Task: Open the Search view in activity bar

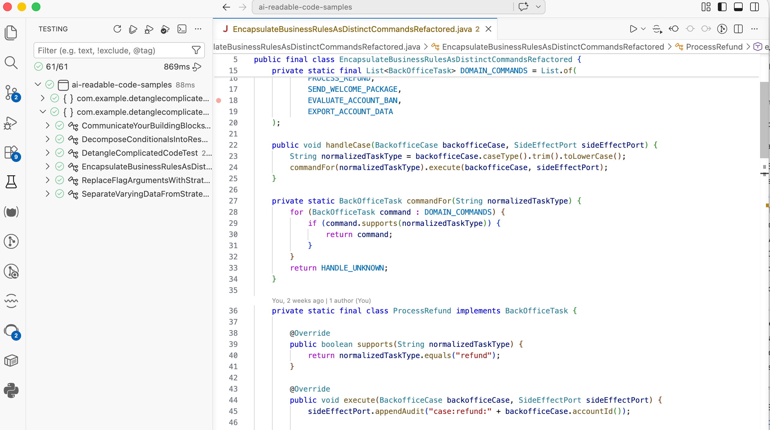Action: click(11, 62)
